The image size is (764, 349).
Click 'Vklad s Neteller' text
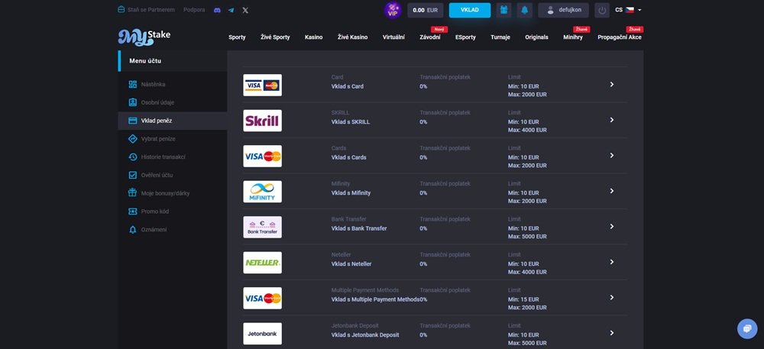click(x=351, y=263)
